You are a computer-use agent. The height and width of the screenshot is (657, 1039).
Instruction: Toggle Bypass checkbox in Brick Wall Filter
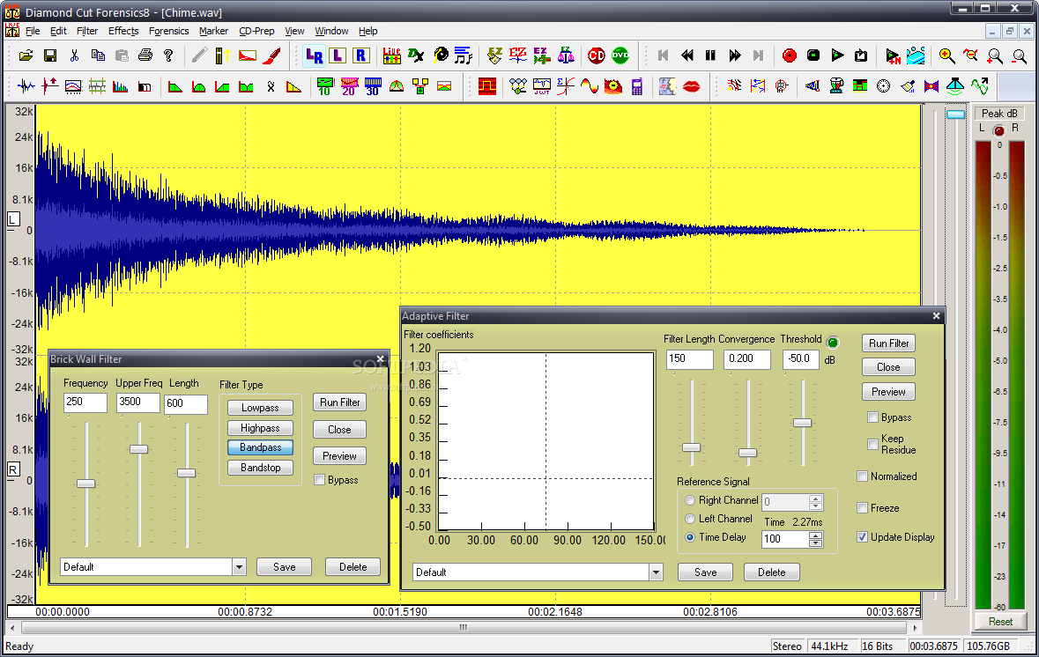[319, 480]
